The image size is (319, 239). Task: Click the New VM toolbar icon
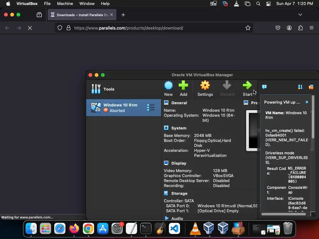click(169, 88)
